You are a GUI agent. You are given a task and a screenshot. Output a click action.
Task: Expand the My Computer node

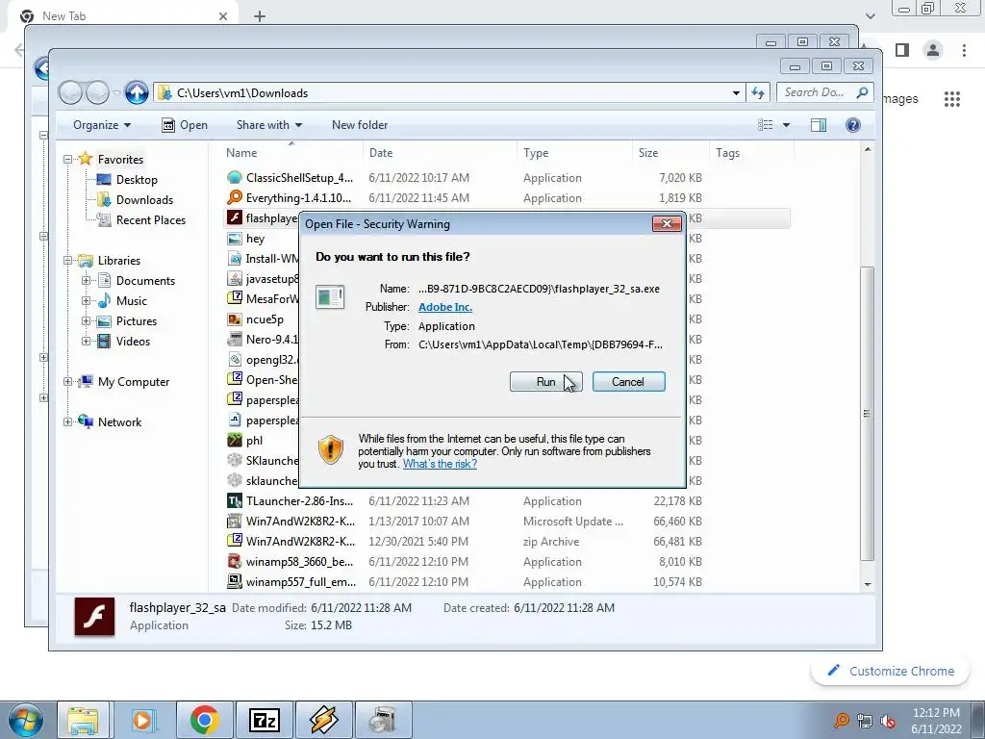[68, 381]
